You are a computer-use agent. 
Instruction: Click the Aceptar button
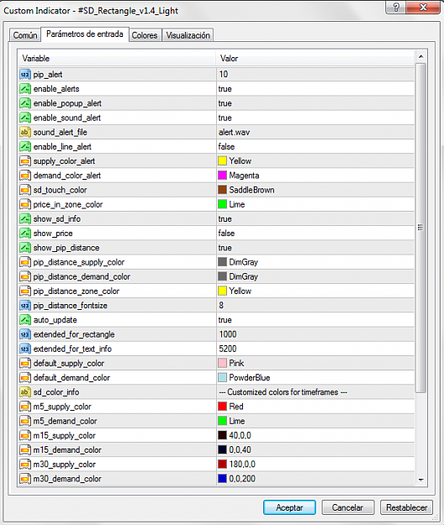(289, 507)
